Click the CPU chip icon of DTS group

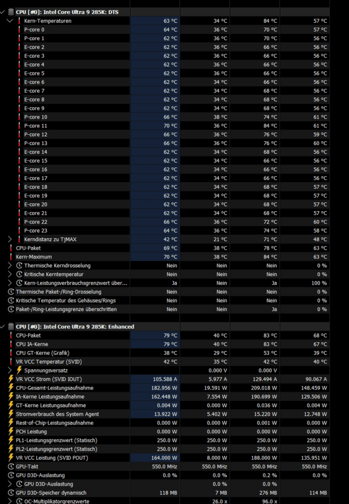(x=11, y=12)
